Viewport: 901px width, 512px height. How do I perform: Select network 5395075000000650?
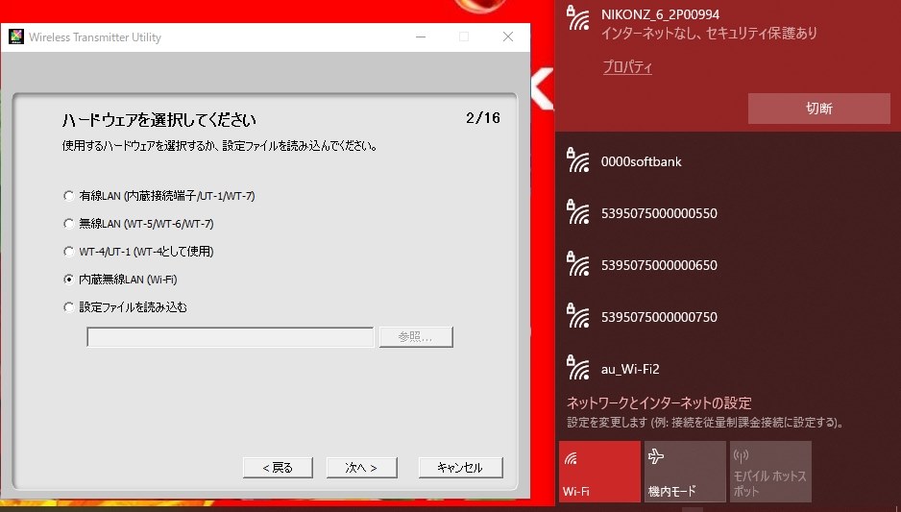(x=727, y=265)
